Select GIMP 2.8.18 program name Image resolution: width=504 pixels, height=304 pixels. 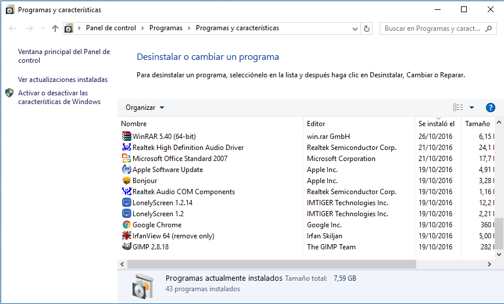coord(151,247)
